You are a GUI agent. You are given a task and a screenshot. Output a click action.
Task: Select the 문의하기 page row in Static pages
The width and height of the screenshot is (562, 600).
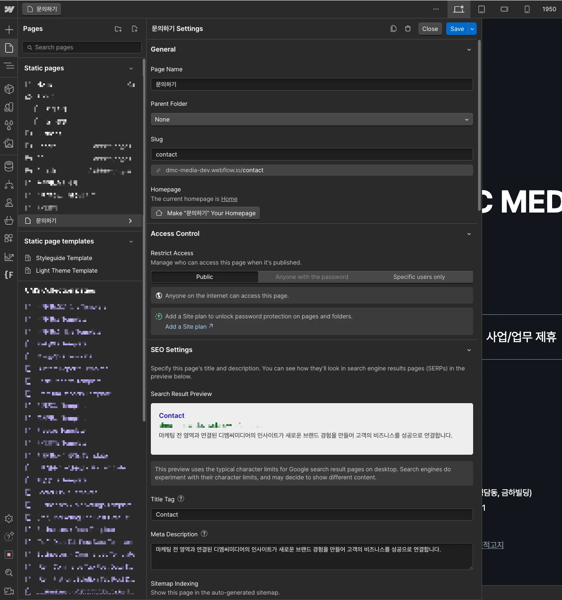(80, 221)
